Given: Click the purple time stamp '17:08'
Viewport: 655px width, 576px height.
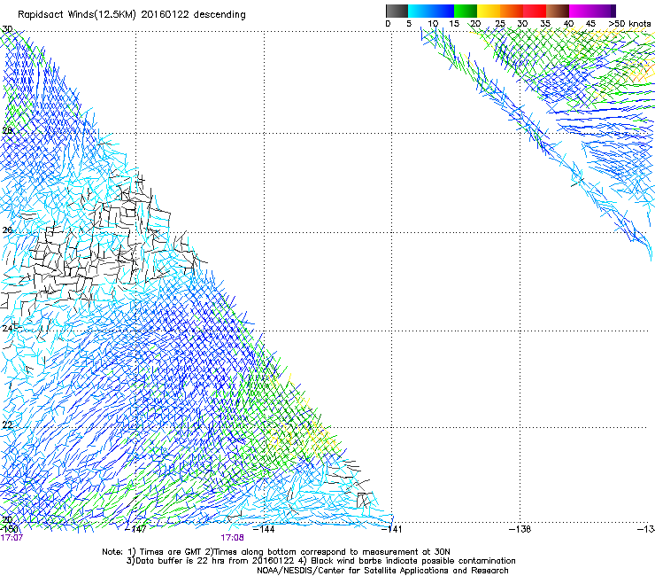Looking at the screenshot, I should pyautogui.click(x=232, y=538).
